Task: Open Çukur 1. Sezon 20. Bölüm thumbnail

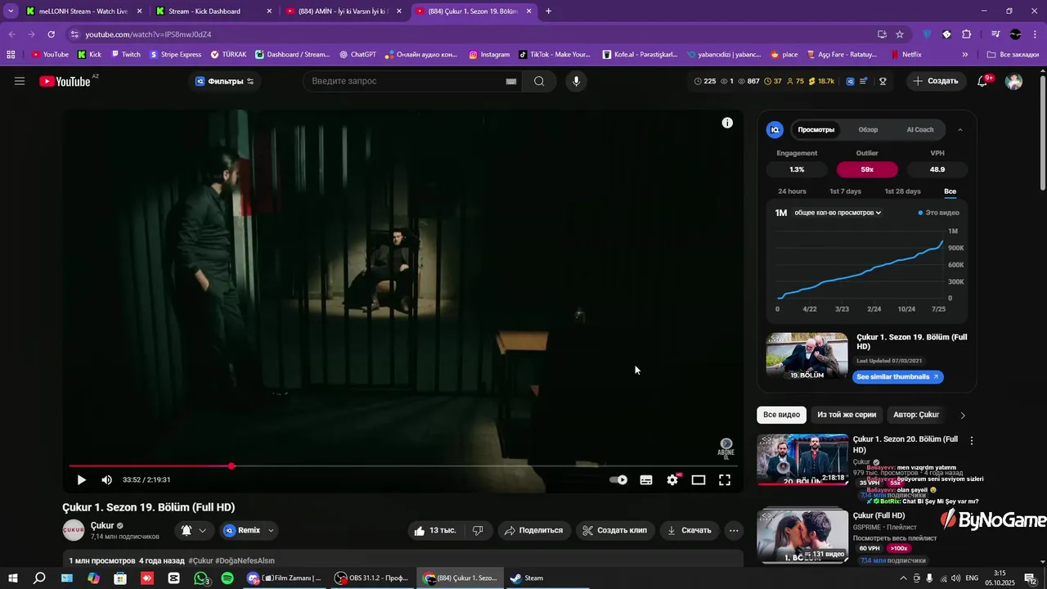Action: click(x=802, y=459)
